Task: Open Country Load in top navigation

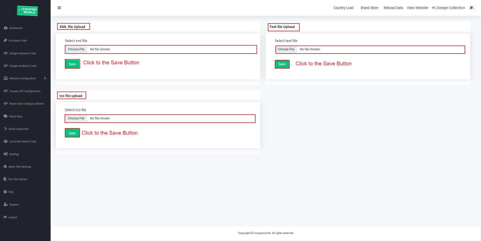Action: click(x=343, y=8)
